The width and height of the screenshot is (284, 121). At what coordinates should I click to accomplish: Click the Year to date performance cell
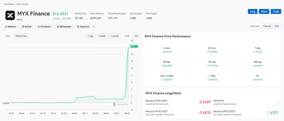tap(167, 78)
